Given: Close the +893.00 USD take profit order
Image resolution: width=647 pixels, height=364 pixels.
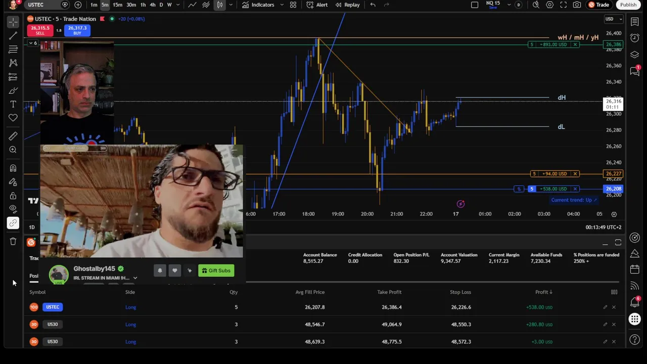Looking at the screenshot, I should click(575, 44).
